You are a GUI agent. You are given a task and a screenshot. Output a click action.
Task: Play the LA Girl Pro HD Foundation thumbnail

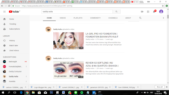(68, 41)
